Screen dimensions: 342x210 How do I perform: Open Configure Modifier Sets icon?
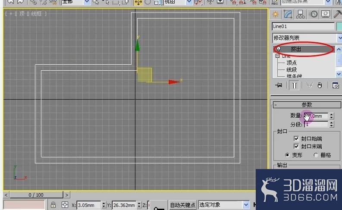335,85
